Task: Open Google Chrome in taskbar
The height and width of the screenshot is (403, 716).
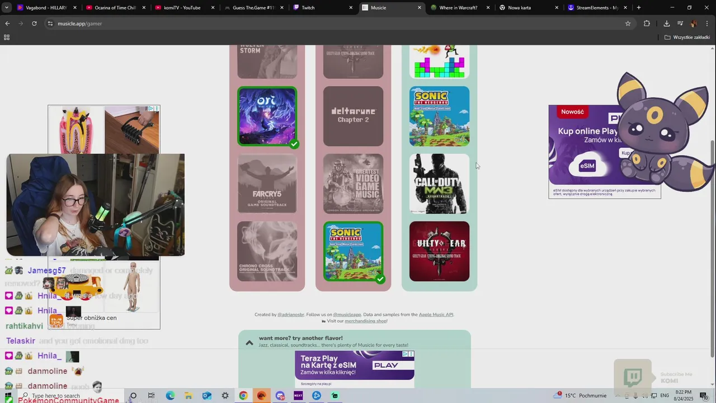Action: click(x=243, y=396)
